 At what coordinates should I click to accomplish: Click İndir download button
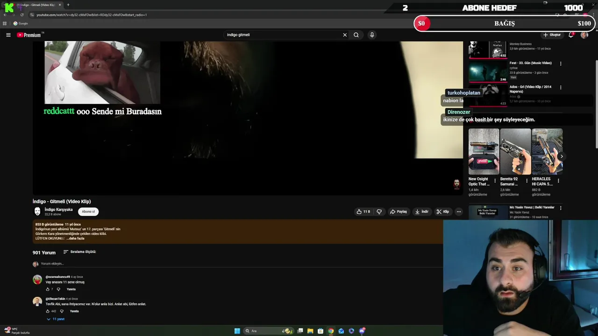[421, 211]
